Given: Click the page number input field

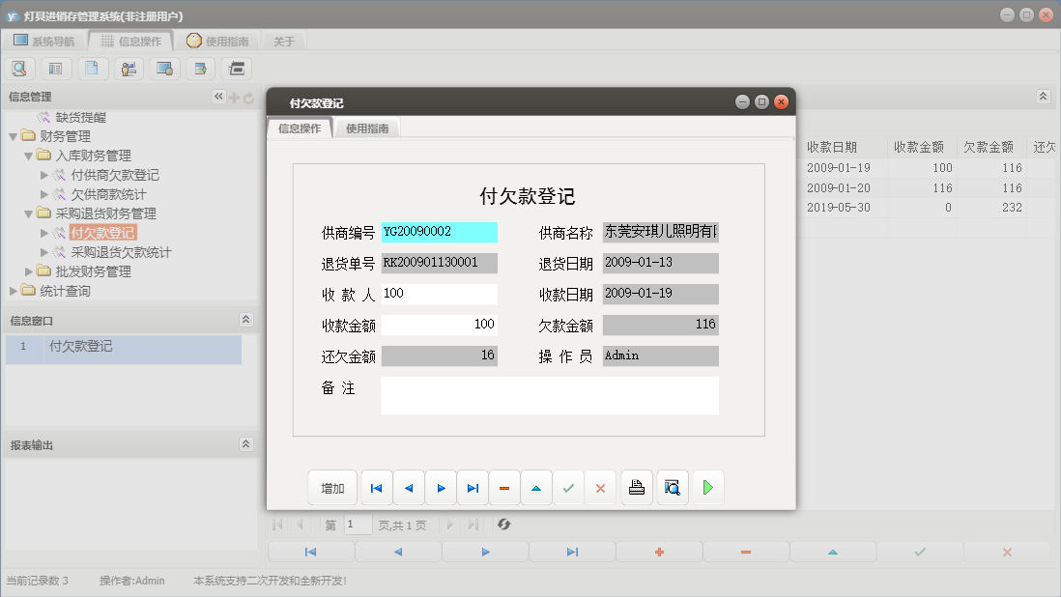Looking at the screenshot, I should tap(357, 525).
